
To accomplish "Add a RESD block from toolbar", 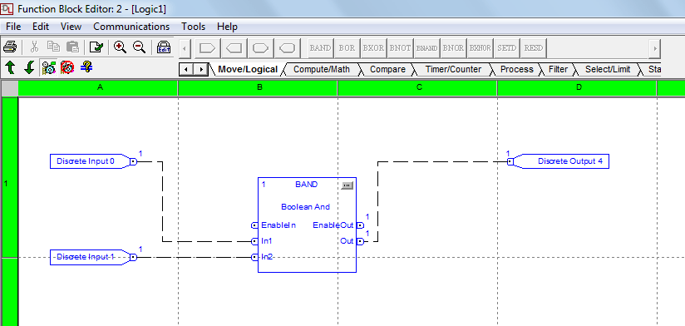I will 534,48.
